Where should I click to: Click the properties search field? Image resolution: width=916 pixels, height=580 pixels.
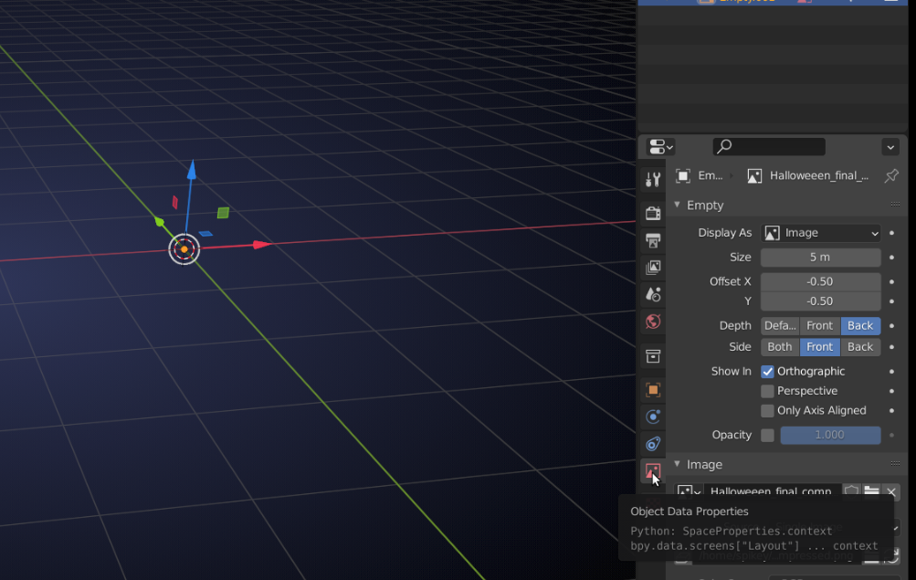point(769,147)
